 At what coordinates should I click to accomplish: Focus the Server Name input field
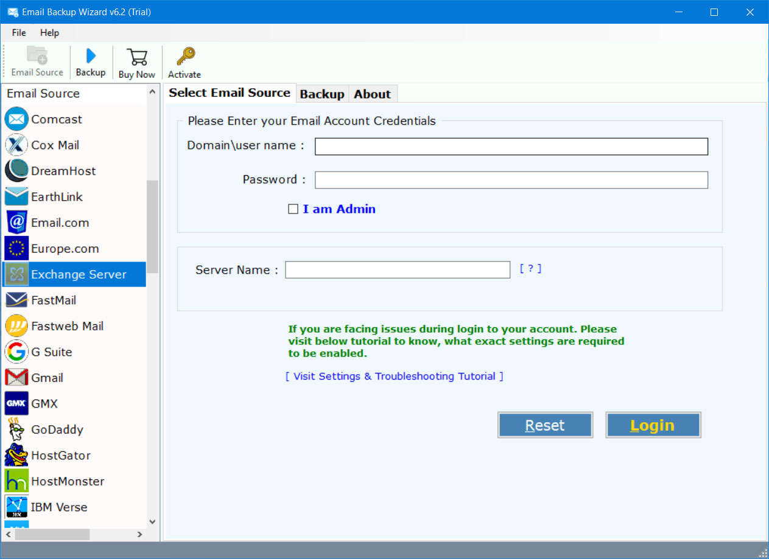coord(398,269)
